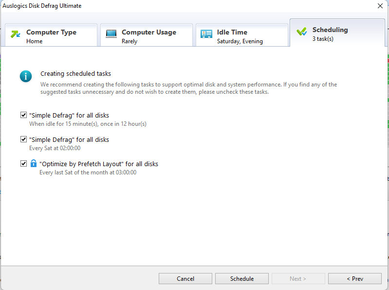Click 'Every Sat at 02:00:00' schedule text

pos(55,148)
